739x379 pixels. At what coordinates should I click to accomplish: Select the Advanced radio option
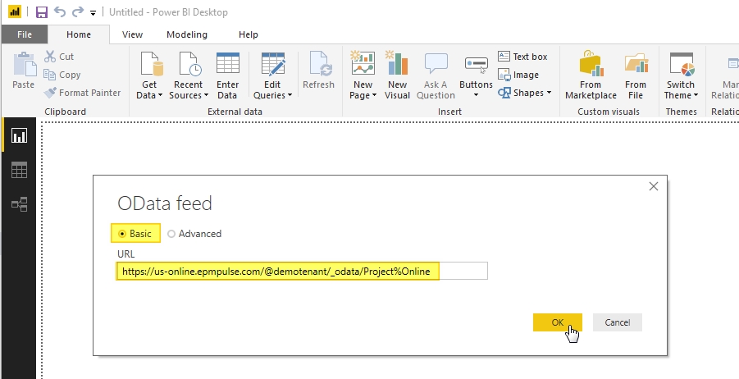(194, 234)
